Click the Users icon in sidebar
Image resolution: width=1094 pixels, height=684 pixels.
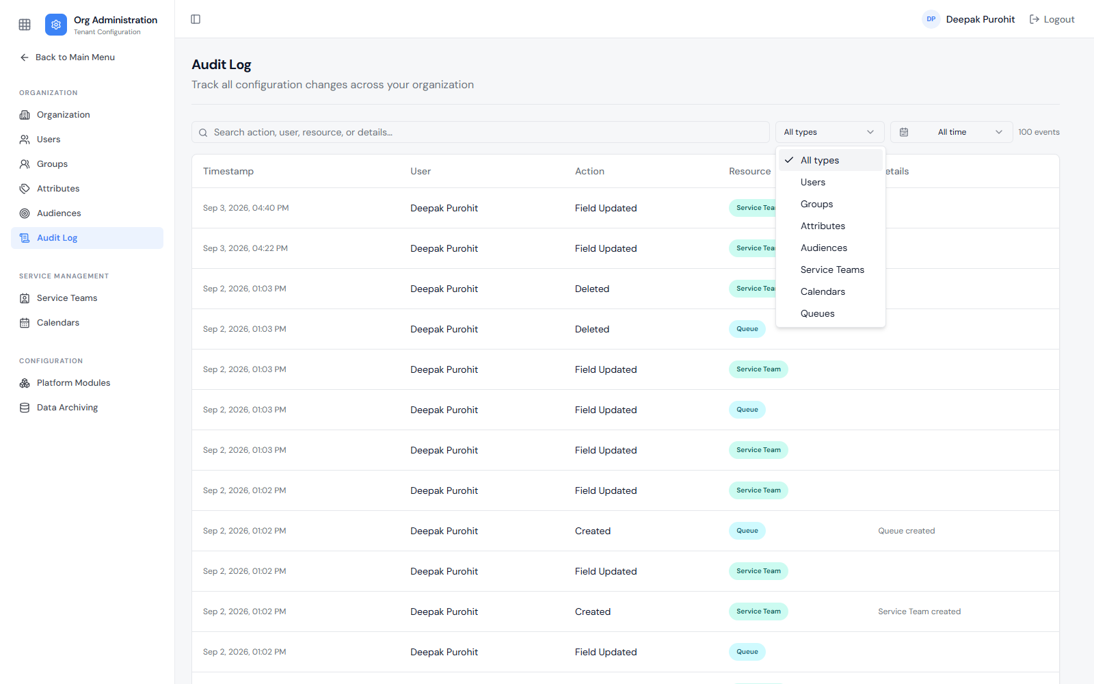pyautogui.click(x=25, y=140)
